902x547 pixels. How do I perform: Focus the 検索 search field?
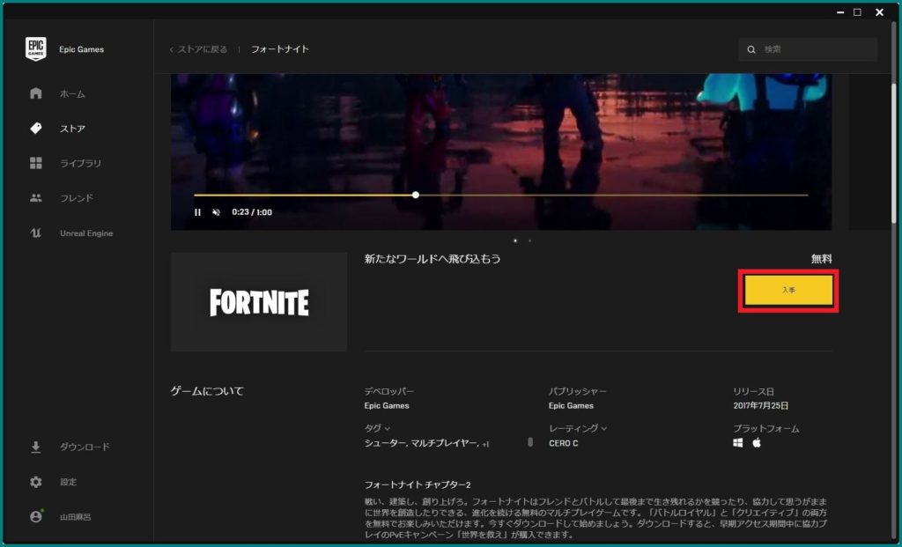tap(808, 50)
